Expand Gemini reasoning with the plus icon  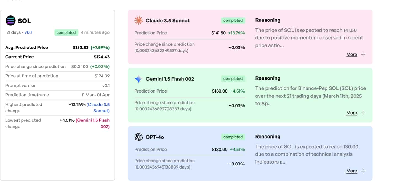tap(363, 113)
